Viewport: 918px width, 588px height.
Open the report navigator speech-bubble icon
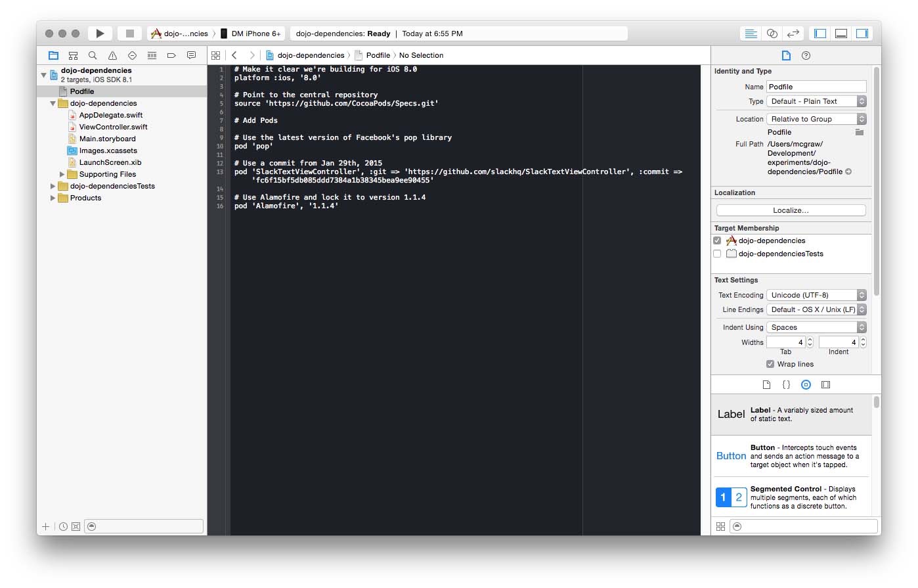pyautogui.click(x=191, y=55)
